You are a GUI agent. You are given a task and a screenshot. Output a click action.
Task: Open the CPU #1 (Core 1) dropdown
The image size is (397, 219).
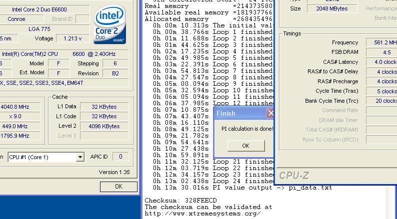coord(80,157)
